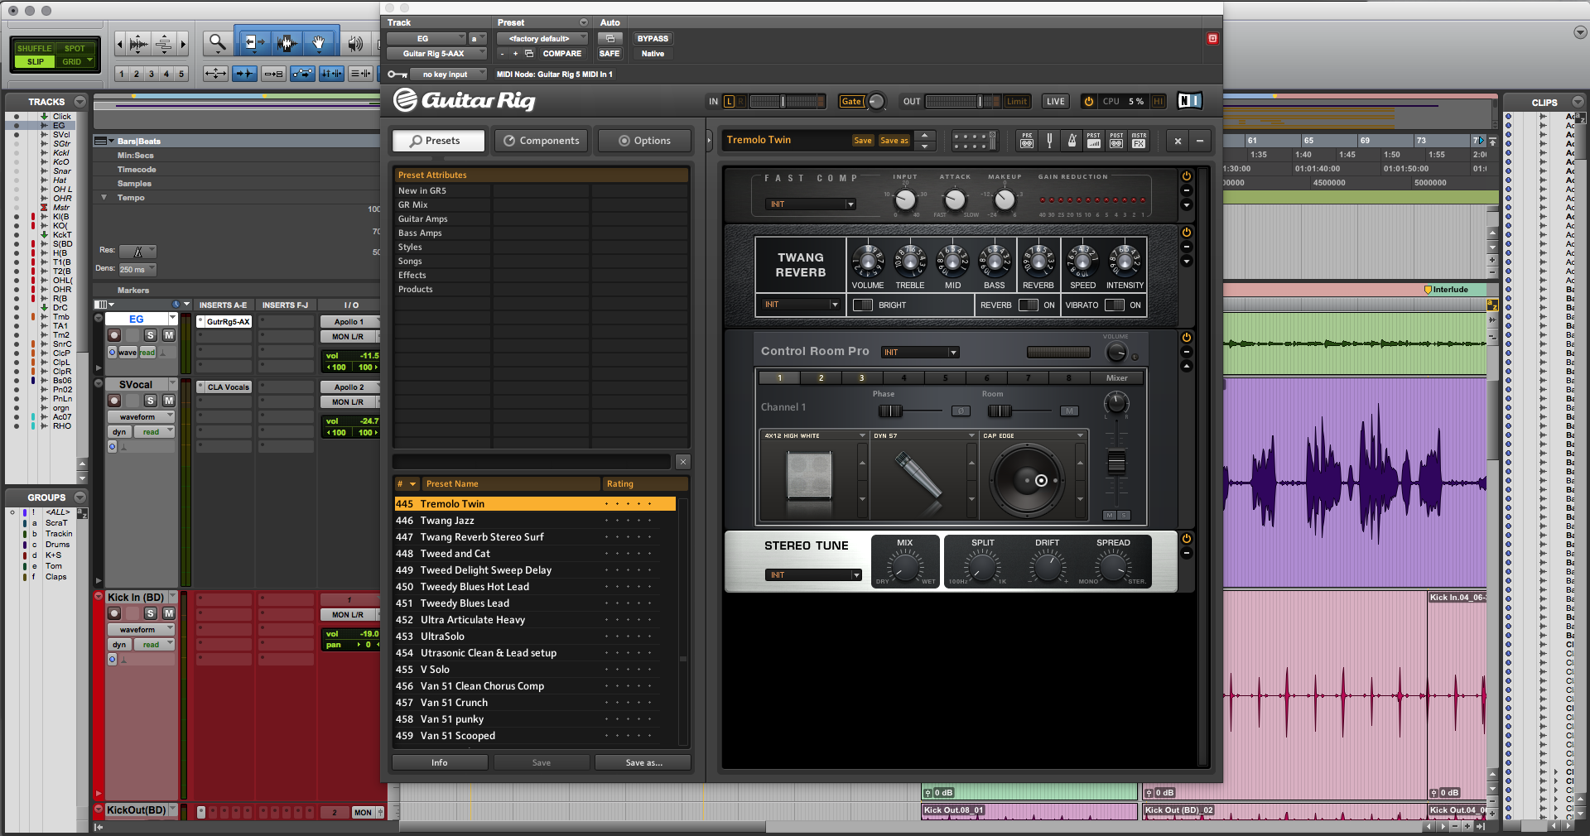Image resolution: width=1590 pixels, height=836 pixels.
Task: Clear the preset search field X
Action: click(x=682, y=462)
